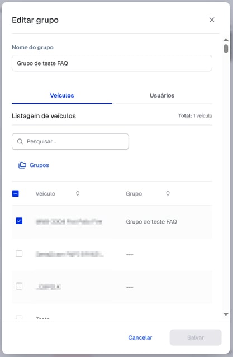233x357 pixels.
Task: Focus the Nome do grupo field
Action: pos(112,63)
